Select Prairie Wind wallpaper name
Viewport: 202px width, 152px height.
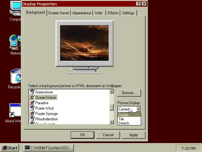pyautogui.click(x=44, y=108)
